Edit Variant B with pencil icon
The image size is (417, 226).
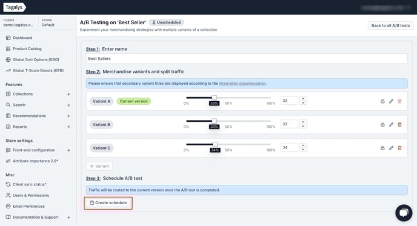(391, 124)
